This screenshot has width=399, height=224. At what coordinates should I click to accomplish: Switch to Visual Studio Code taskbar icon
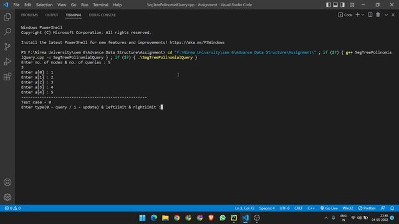click(245, 218)
